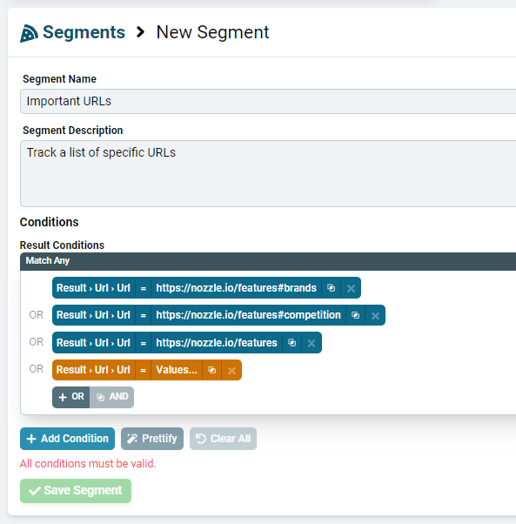
Task: Click the OR label before nozzle.io/features row
Action: (x=36, y=342)
